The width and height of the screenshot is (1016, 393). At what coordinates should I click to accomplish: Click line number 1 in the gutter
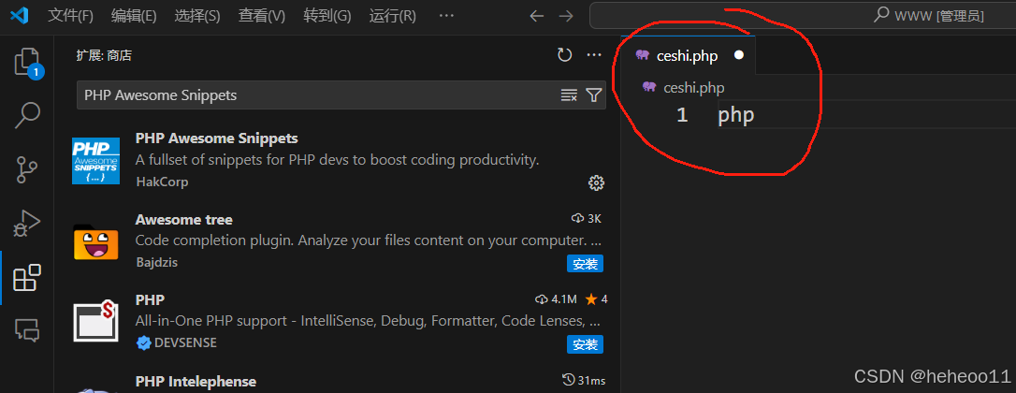[x=682, y=115]
